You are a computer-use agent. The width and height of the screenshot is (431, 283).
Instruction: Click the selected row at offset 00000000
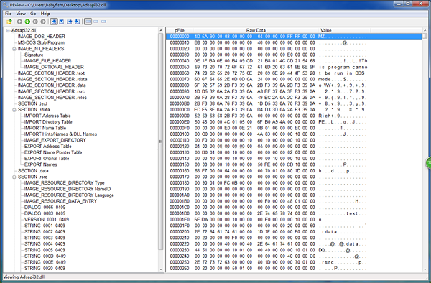click(x=294, y=36)
